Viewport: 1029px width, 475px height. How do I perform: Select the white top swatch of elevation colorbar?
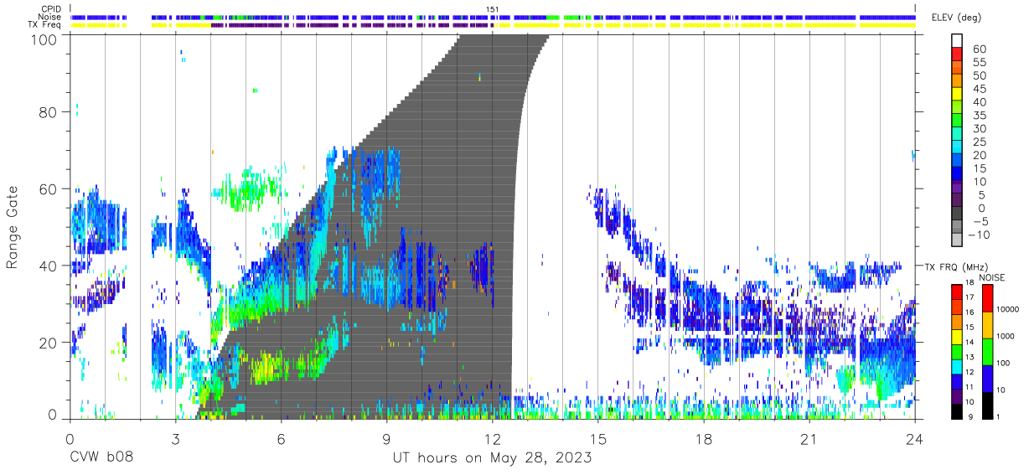point(957,39)
